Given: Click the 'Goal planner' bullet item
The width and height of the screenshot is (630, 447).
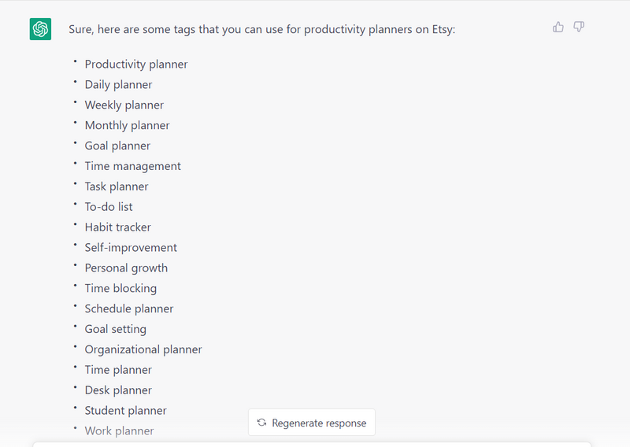Looking at the screenshot, I should tap(117, 146).
